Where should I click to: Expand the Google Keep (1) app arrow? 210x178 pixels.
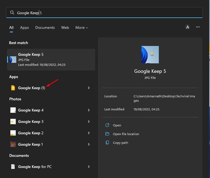coord(89,88)
